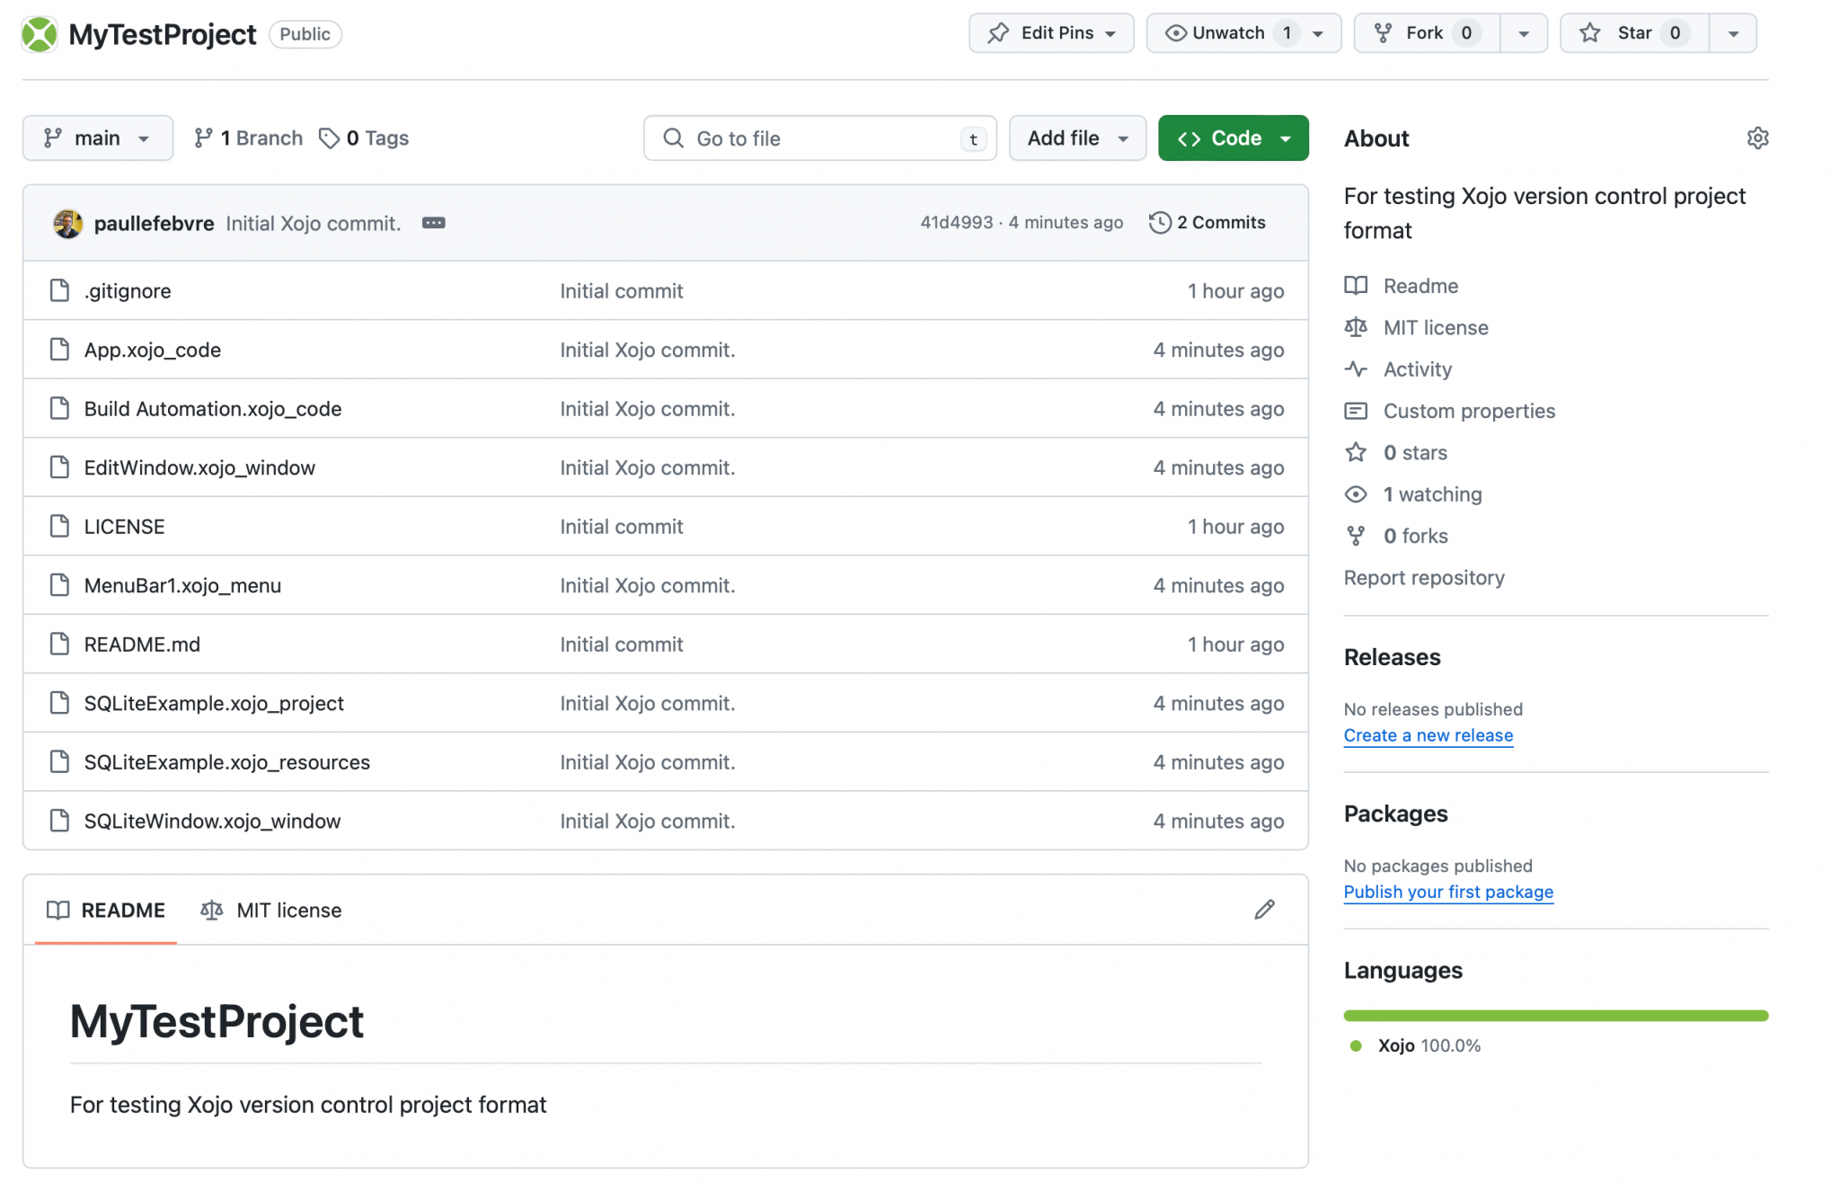
Task: Expand the star lists caret dropdown
Action: [x=1733, y=33]
